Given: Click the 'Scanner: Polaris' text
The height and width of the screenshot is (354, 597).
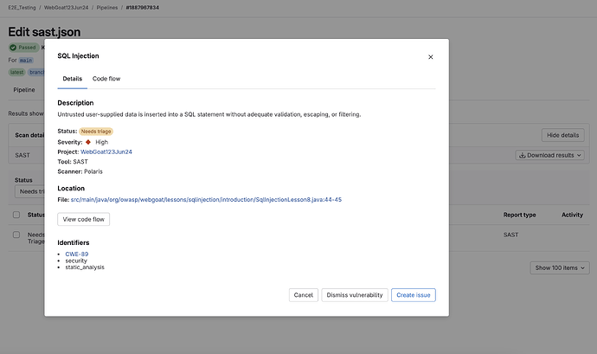Looking at the screenshot, I should pyautogui.click(x=80, y=171).
